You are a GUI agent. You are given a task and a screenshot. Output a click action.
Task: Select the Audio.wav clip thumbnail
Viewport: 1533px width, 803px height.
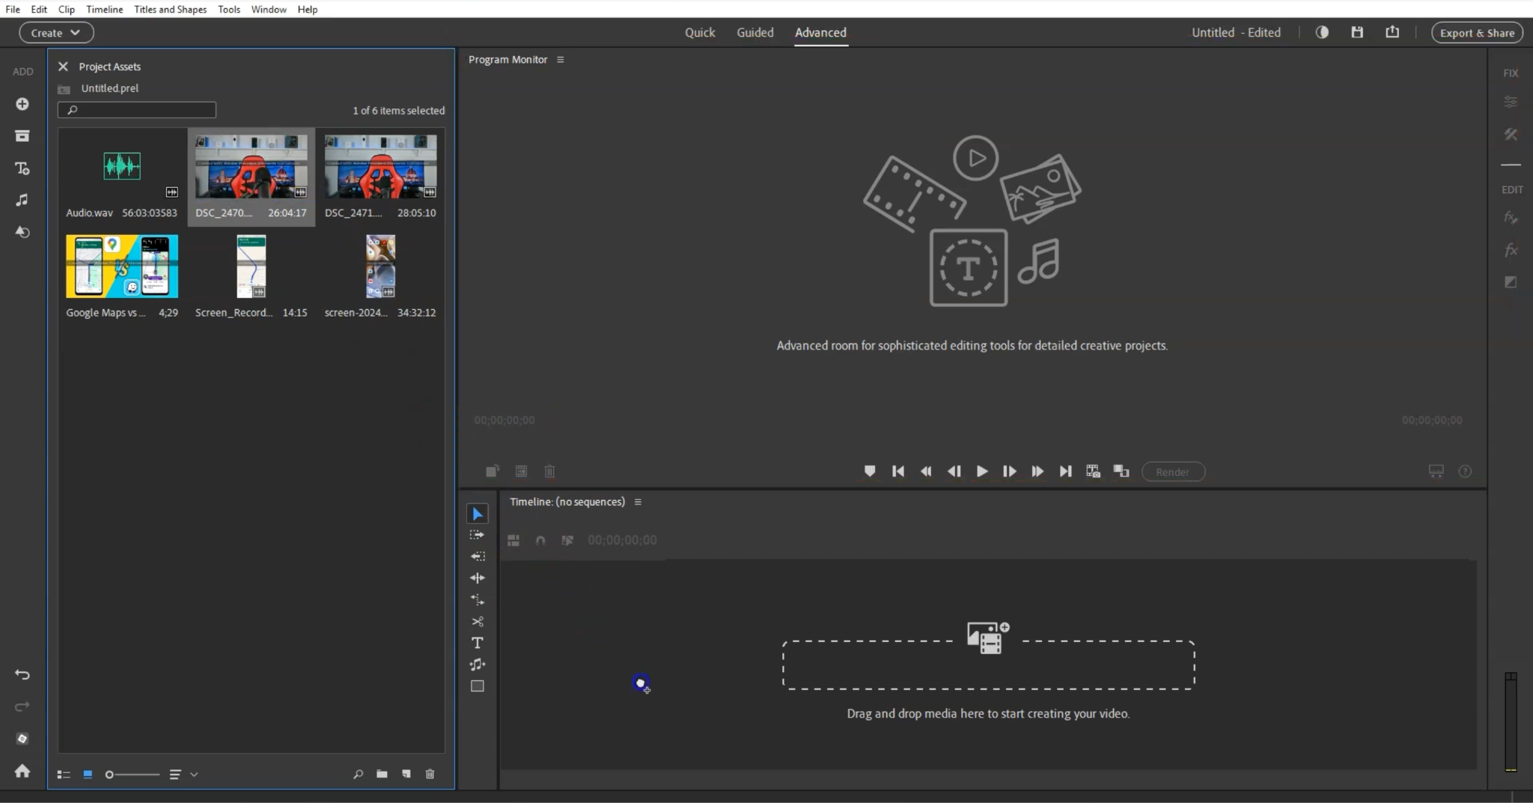pos(122,166)
